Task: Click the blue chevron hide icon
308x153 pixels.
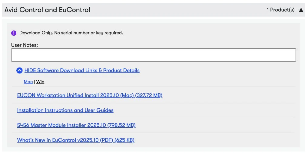Action: click(x=19, y=71)
